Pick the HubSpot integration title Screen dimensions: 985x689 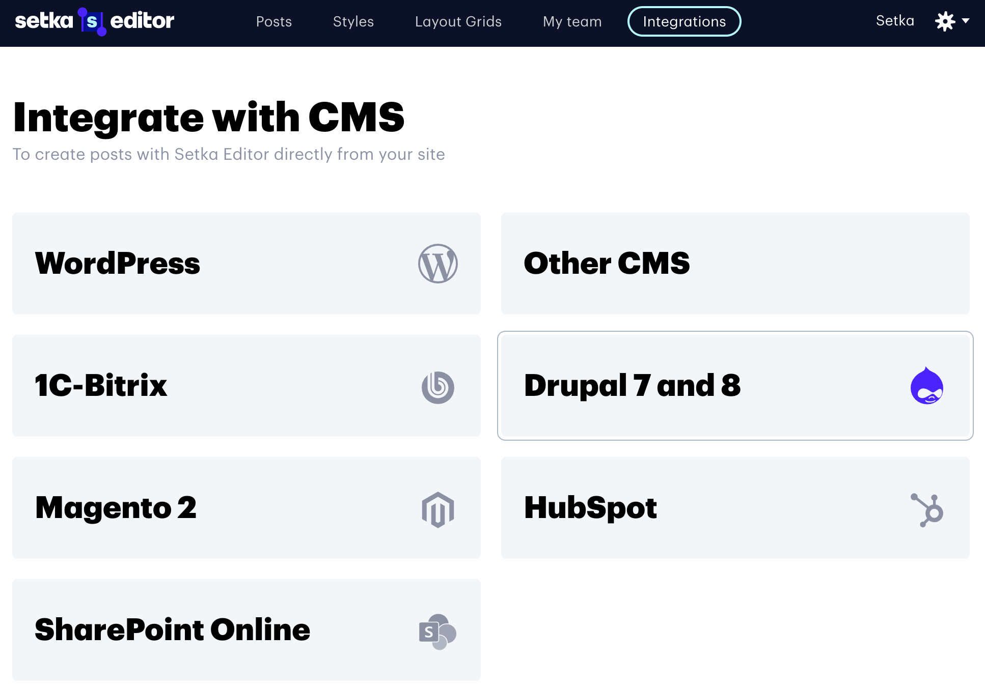(590, 508)
